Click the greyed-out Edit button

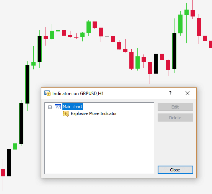tap(175, 107)
